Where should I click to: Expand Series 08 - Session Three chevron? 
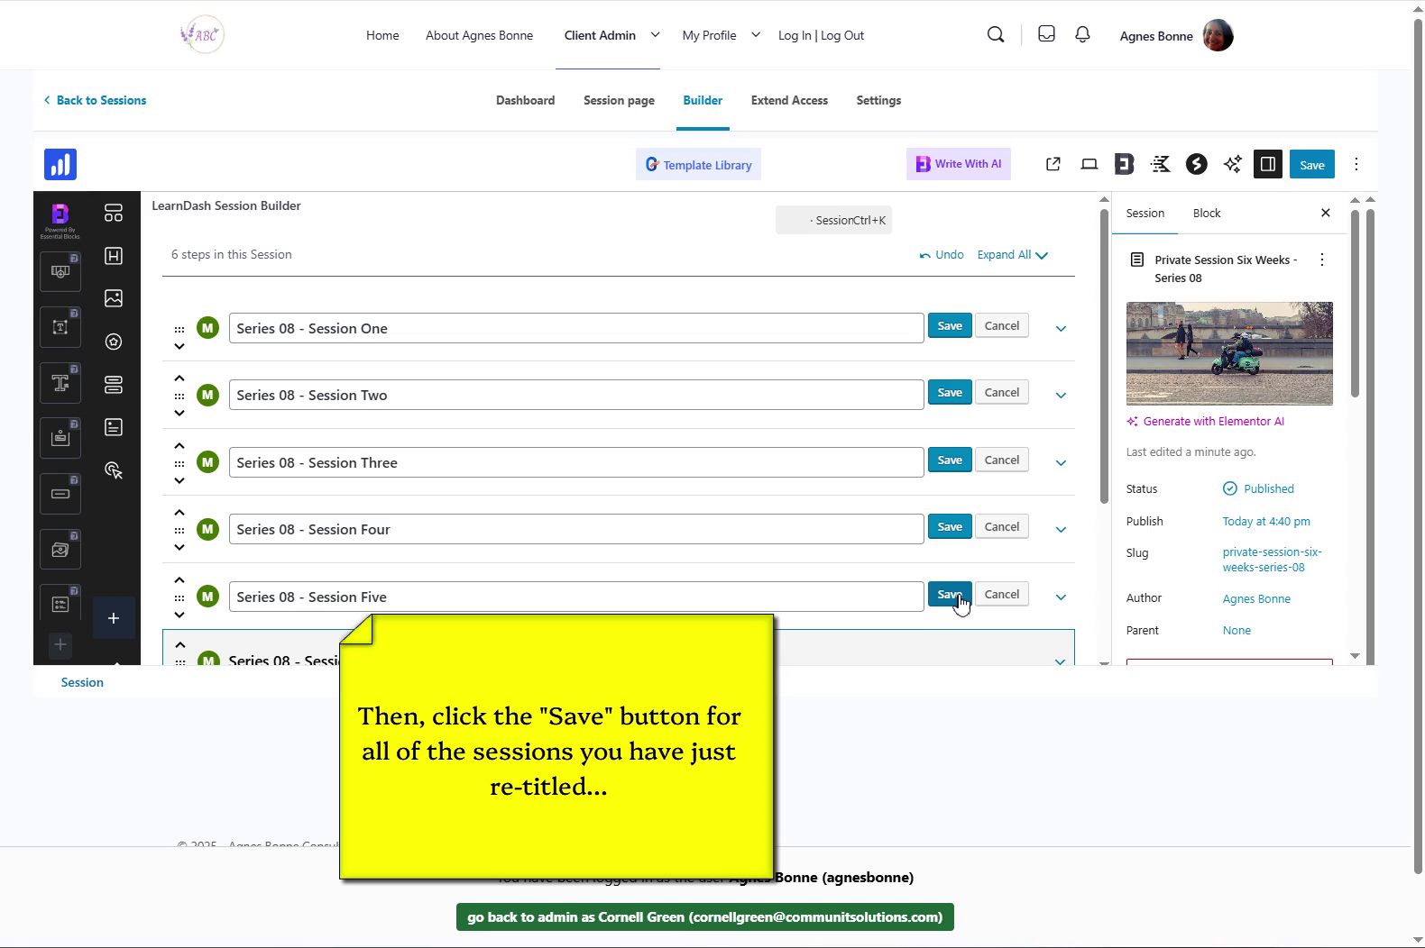(1061, 463)
